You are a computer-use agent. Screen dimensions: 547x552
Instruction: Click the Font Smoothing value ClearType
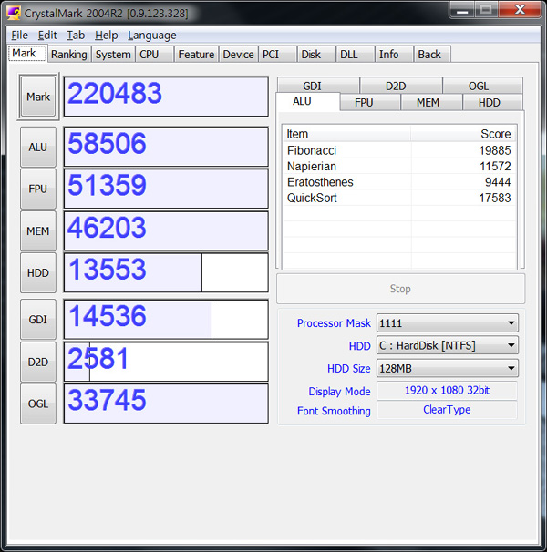(447, 410)
